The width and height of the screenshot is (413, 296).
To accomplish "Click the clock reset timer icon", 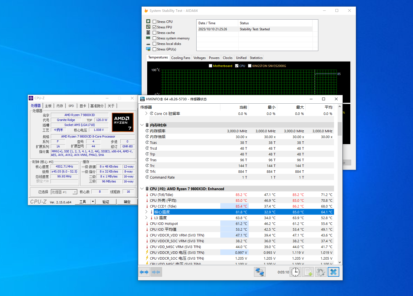I will point(295,272).
